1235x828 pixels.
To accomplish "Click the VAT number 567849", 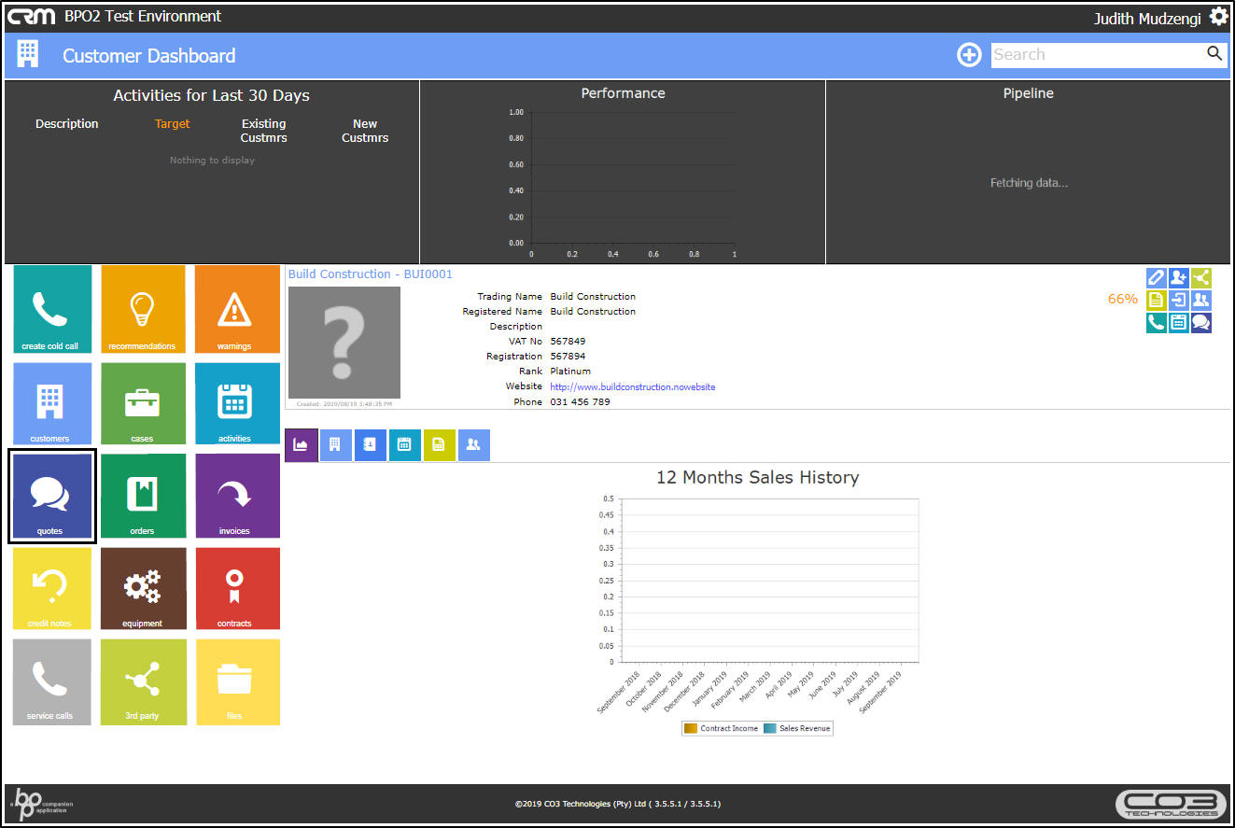I will [568, 342].
